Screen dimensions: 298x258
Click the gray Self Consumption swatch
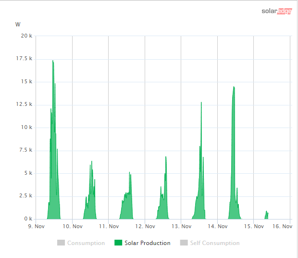(184, 243)
